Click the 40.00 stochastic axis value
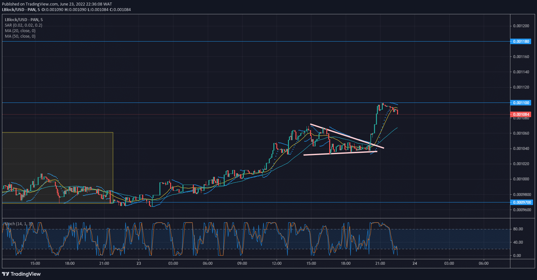 tap(518, 242)
